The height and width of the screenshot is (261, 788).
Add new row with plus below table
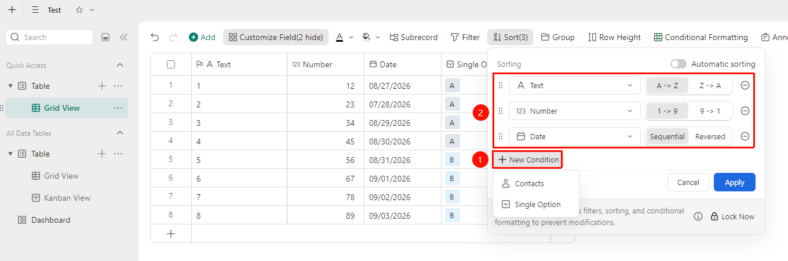click(x=171, y=234)
